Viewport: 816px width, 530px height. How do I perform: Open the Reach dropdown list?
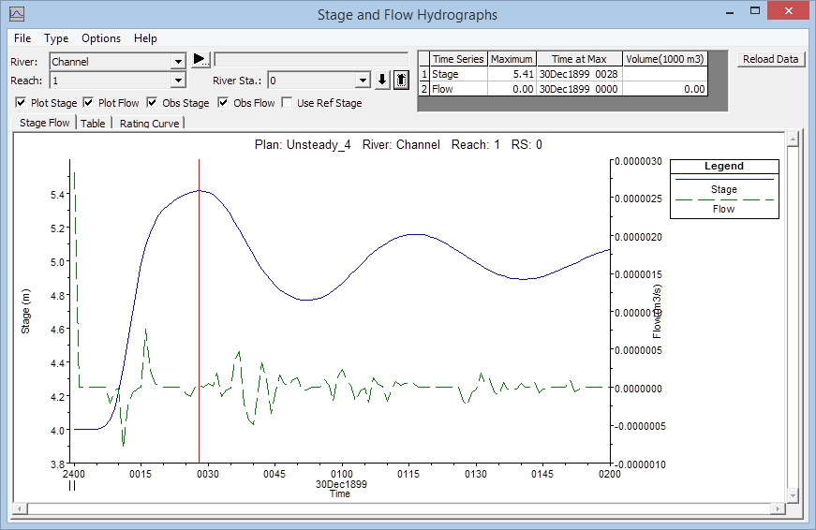point(178,81)
